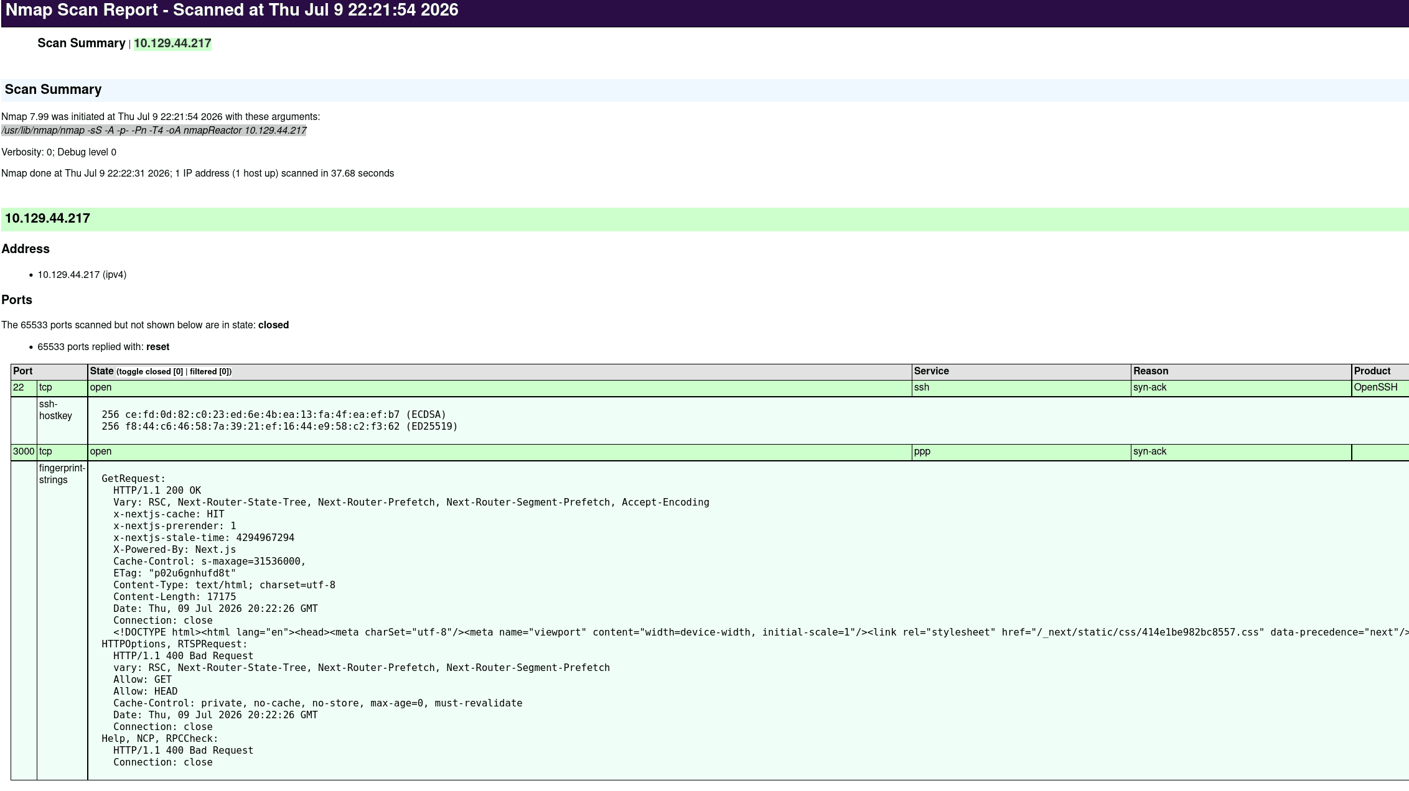Click the fingerprint-strings script label
Screen dimensions: 1409x791
click(62, 474)
